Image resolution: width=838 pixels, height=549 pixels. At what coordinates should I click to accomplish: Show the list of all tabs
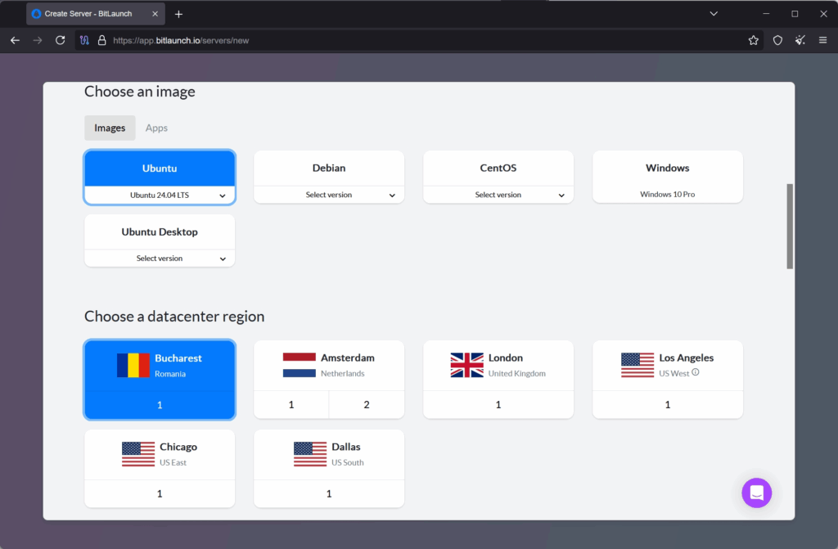click(x=714, y=14)
